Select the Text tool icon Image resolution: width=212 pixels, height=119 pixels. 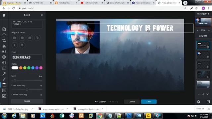4,85
